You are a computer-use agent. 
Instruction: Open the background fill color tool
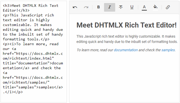tap(155, 7)
